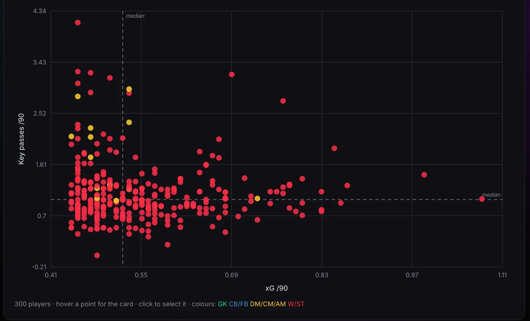
Task: Select the second-highest xG point near 0.99
Action: click(x=424, y=175)
